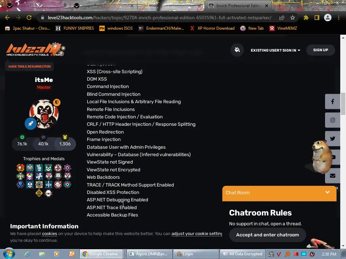Click the page vertical scrollbar thumb
Viewport: 346px width, 259px height.
click(343, 104)
